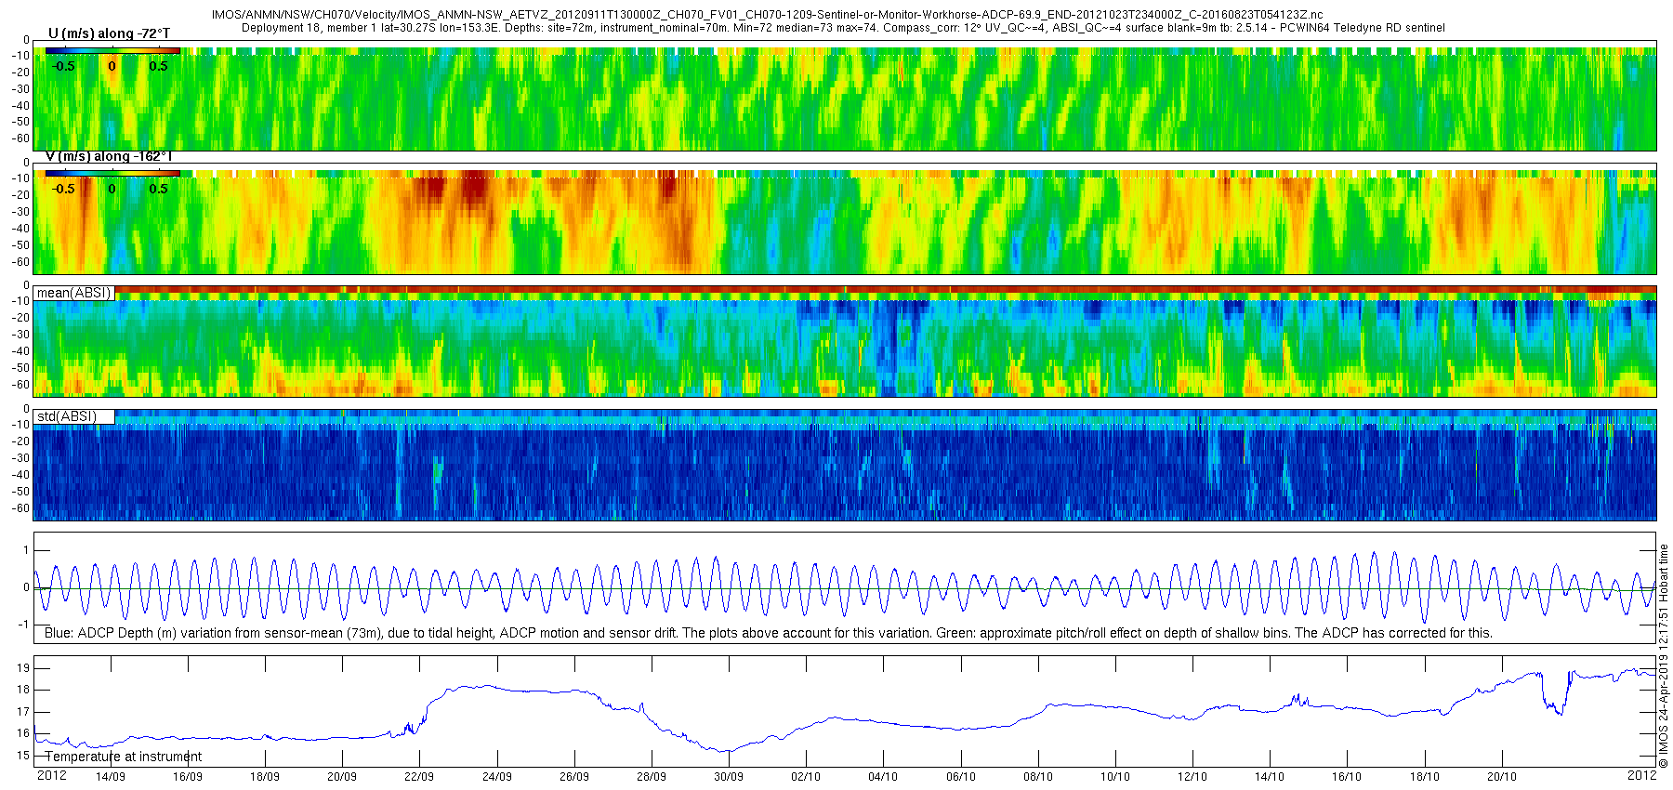Click the 28/09 date tick label
Image resolution: width=1673 pixels, height=790 pixels.
(x=652, y=777)
